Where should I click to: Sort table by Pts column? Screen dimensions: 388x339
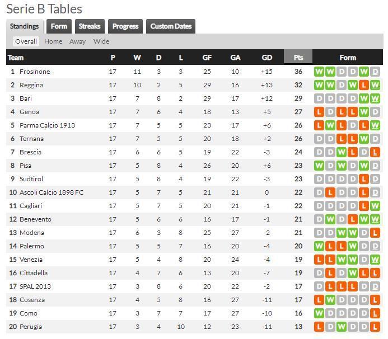click(298, 58)
